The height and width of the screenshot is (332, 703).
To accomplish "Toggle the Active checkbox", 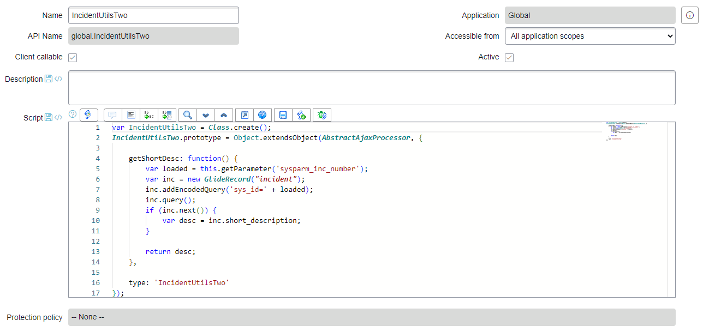I will pos(509,57).
